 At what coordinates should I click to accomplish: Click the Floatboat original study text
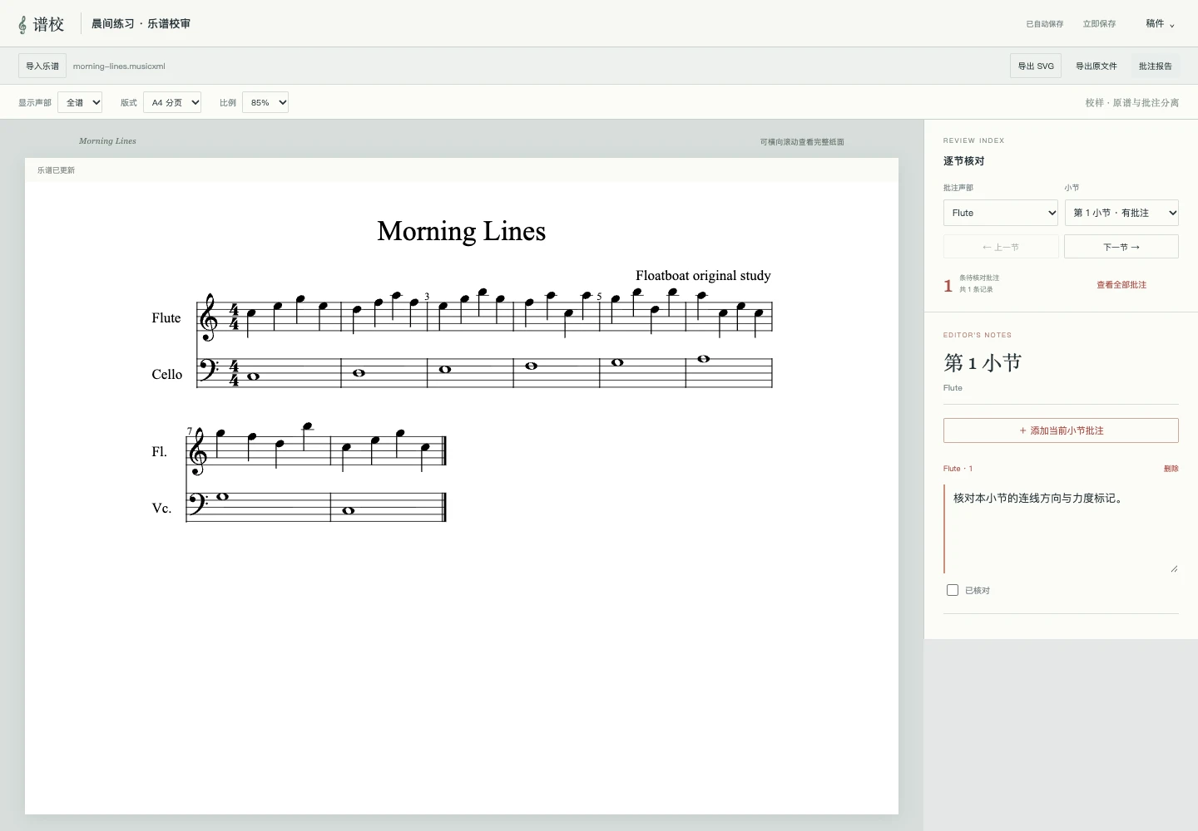[x=703, y=275]
